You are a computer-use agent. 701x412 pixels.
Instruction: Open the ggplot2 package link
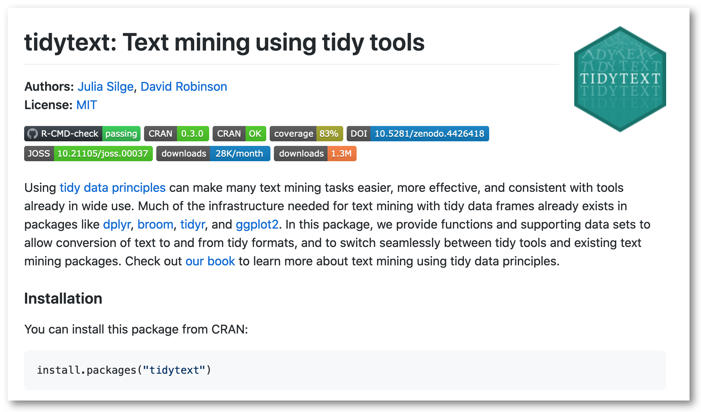257,224
